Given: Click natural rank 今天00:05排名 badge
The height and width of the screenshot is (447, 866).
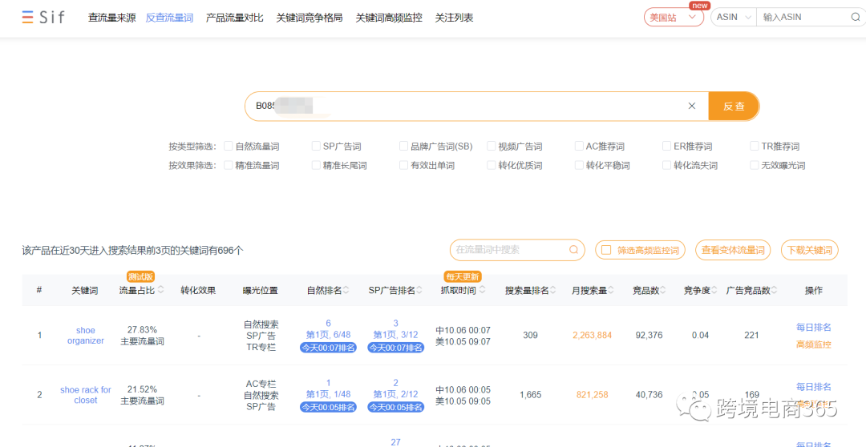Looking at the screenshot, I should click(x=328, y=407).
